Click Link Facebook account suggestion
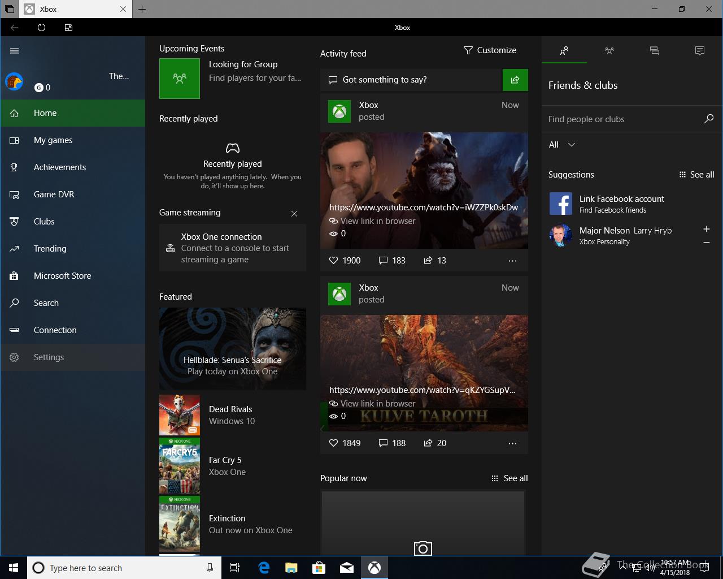Viewport: 723px width, 579px height. pos(632,204)
